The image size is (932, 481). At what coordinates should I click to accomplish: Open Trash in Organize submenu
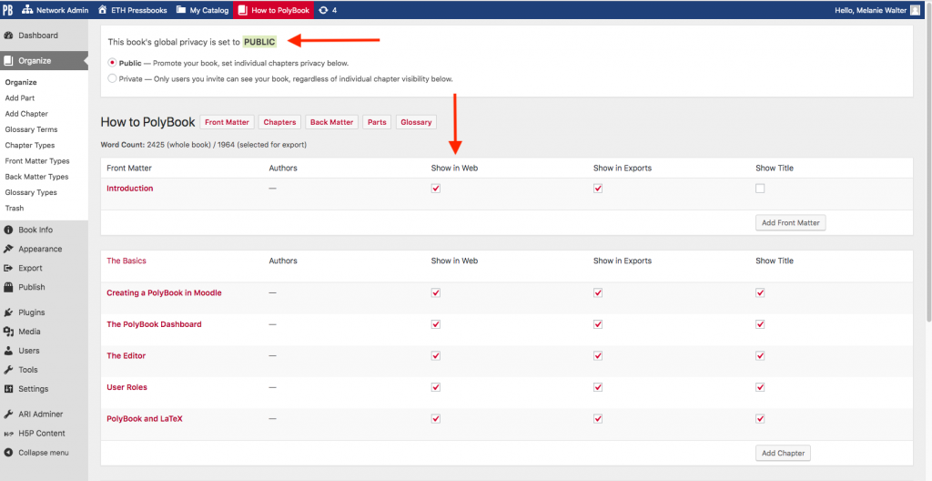(x=15, y=209)
